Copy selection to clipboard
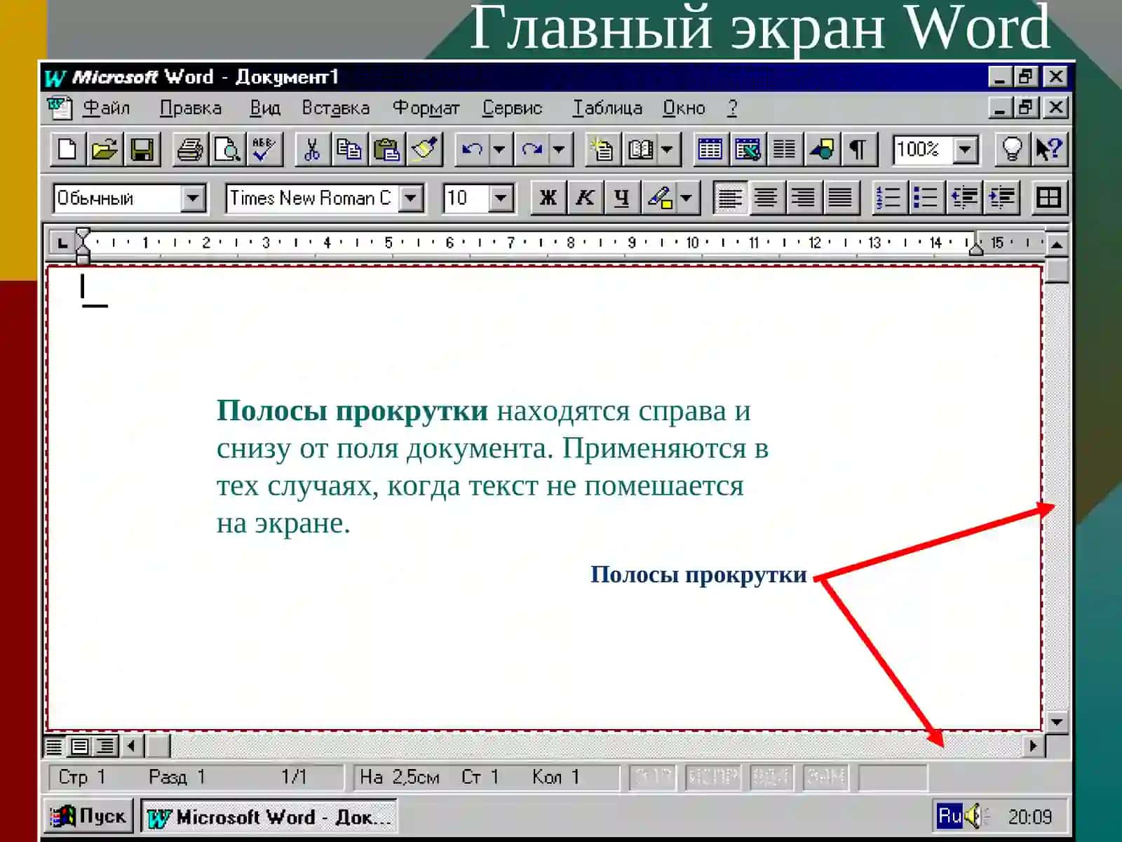The image size is (1122, 842). coord(349,149)
